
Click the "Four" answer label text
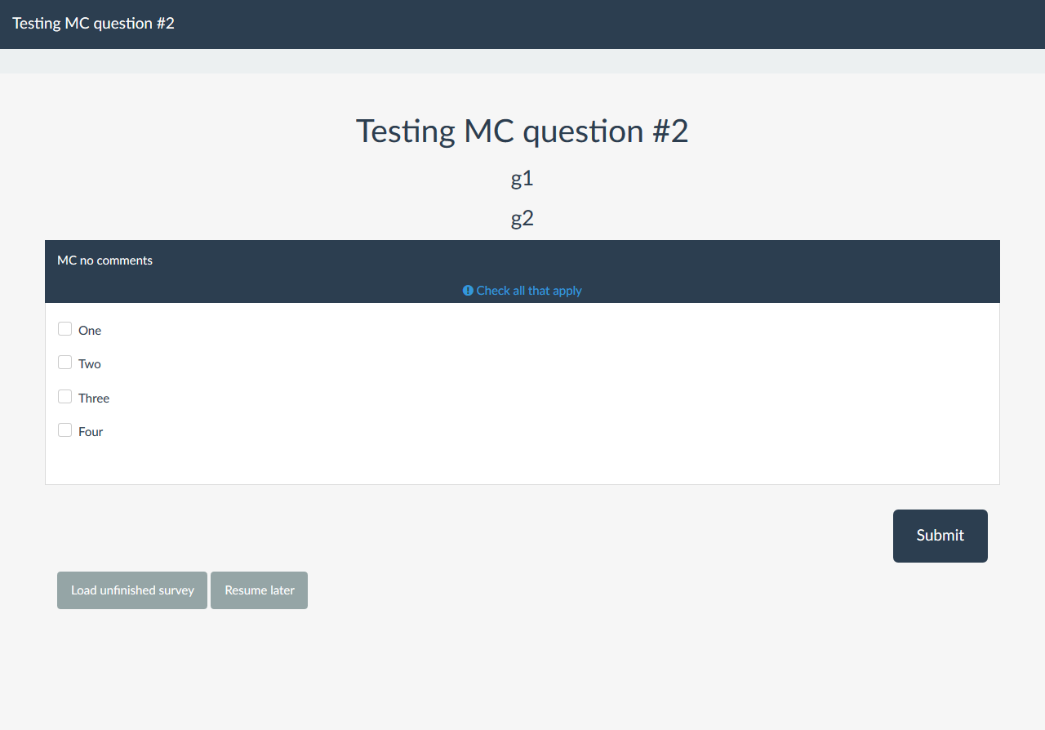[91, 432]
